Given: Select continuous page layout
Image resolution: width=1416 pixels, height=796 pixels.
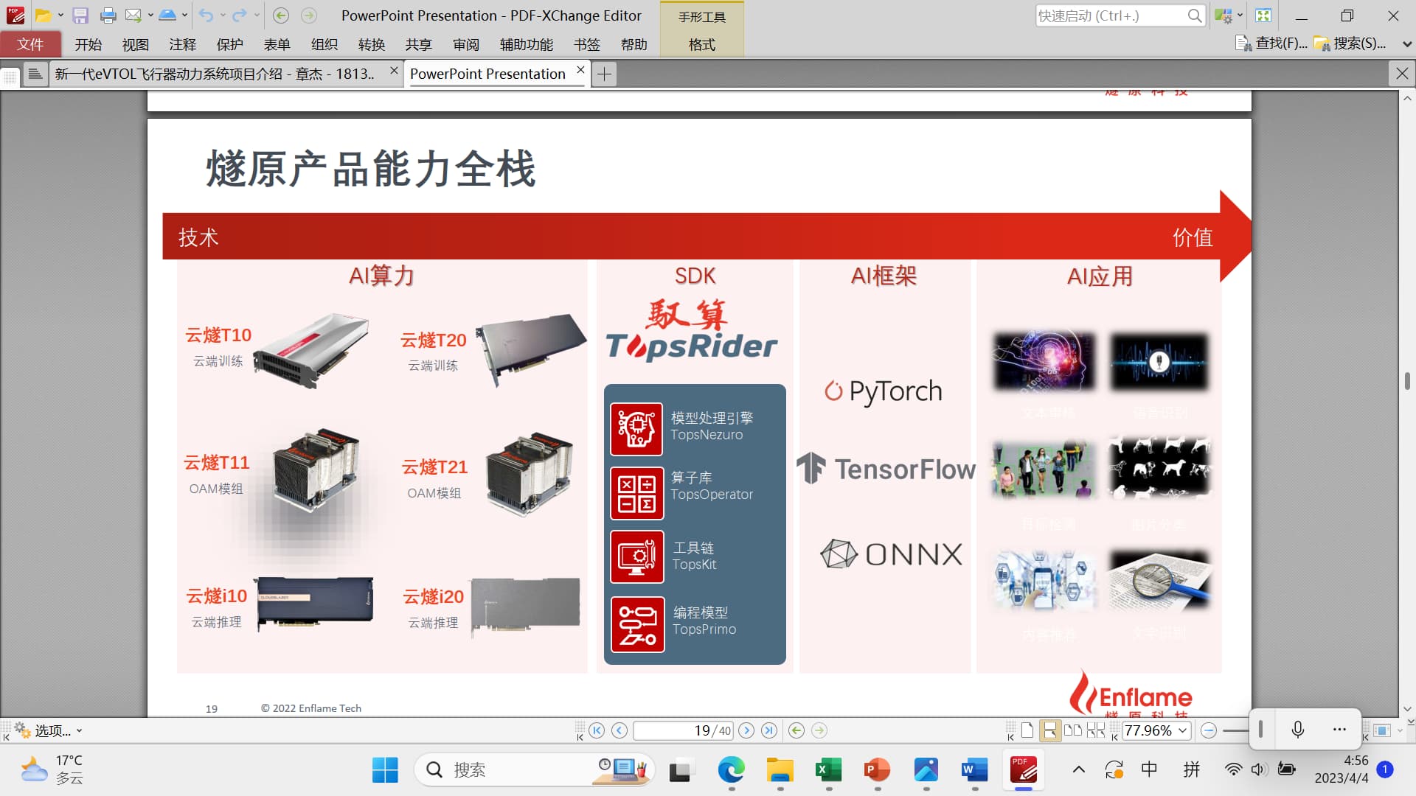Looking at the screenshot, I should [1049, 730].
